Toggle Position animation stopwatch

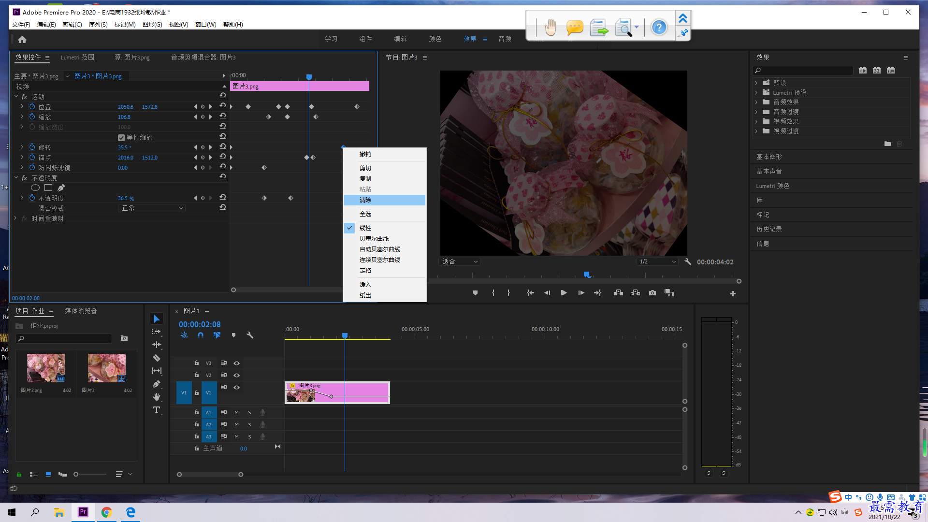[32, 106]
